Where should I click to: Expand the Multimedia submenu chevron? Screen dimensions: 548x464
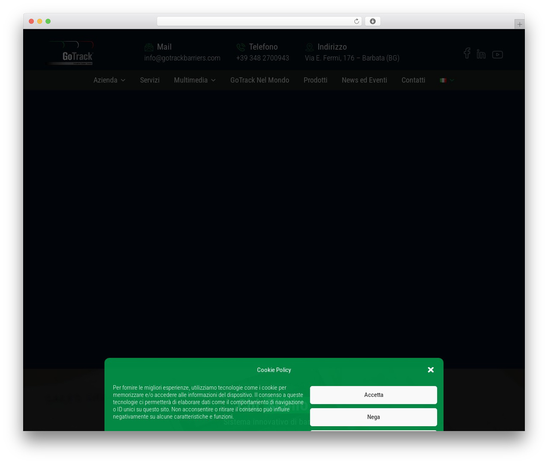pyautogui.click(x=213, y=80)
